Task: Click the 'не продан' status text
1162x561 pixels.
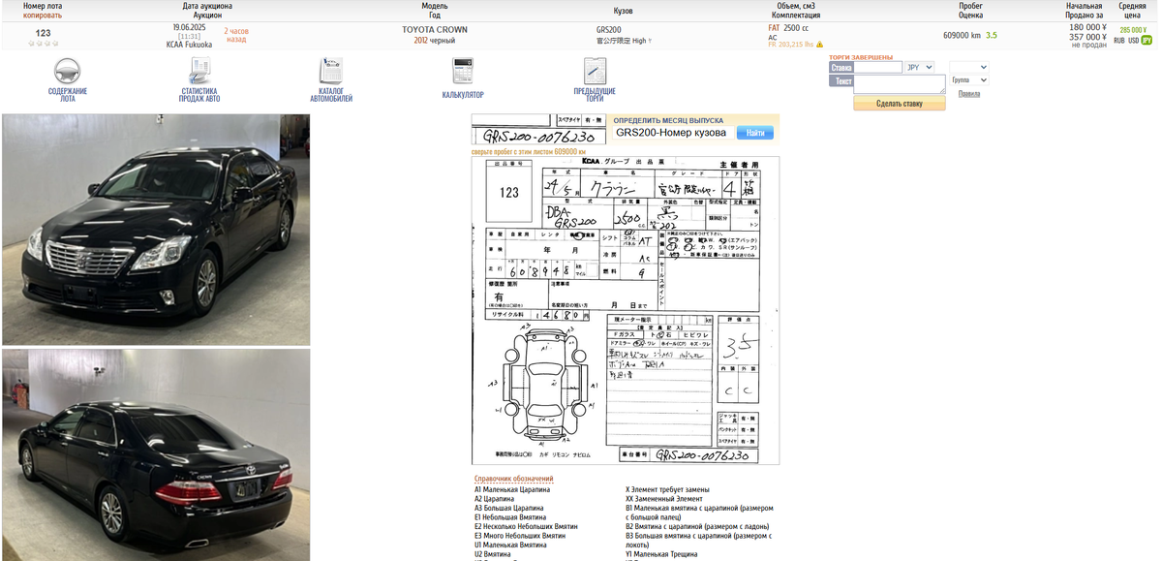Action: tap(1089, 46)
